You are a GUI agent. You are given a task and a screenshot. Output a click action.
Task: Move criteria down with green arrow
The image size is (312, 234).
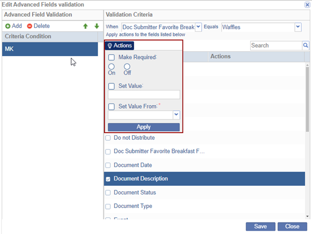tap(96, 26)
